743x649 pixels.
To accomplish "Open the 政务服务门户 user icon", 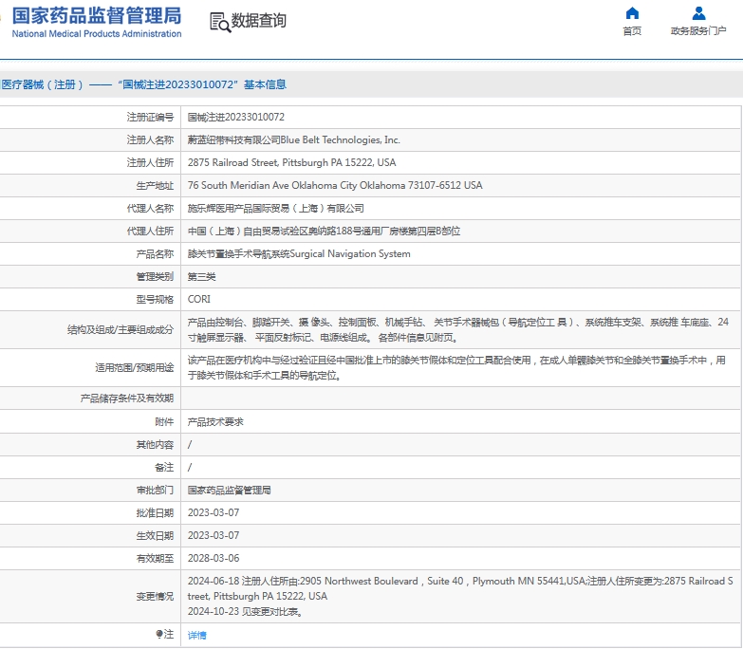I will (x=698, y=12).
